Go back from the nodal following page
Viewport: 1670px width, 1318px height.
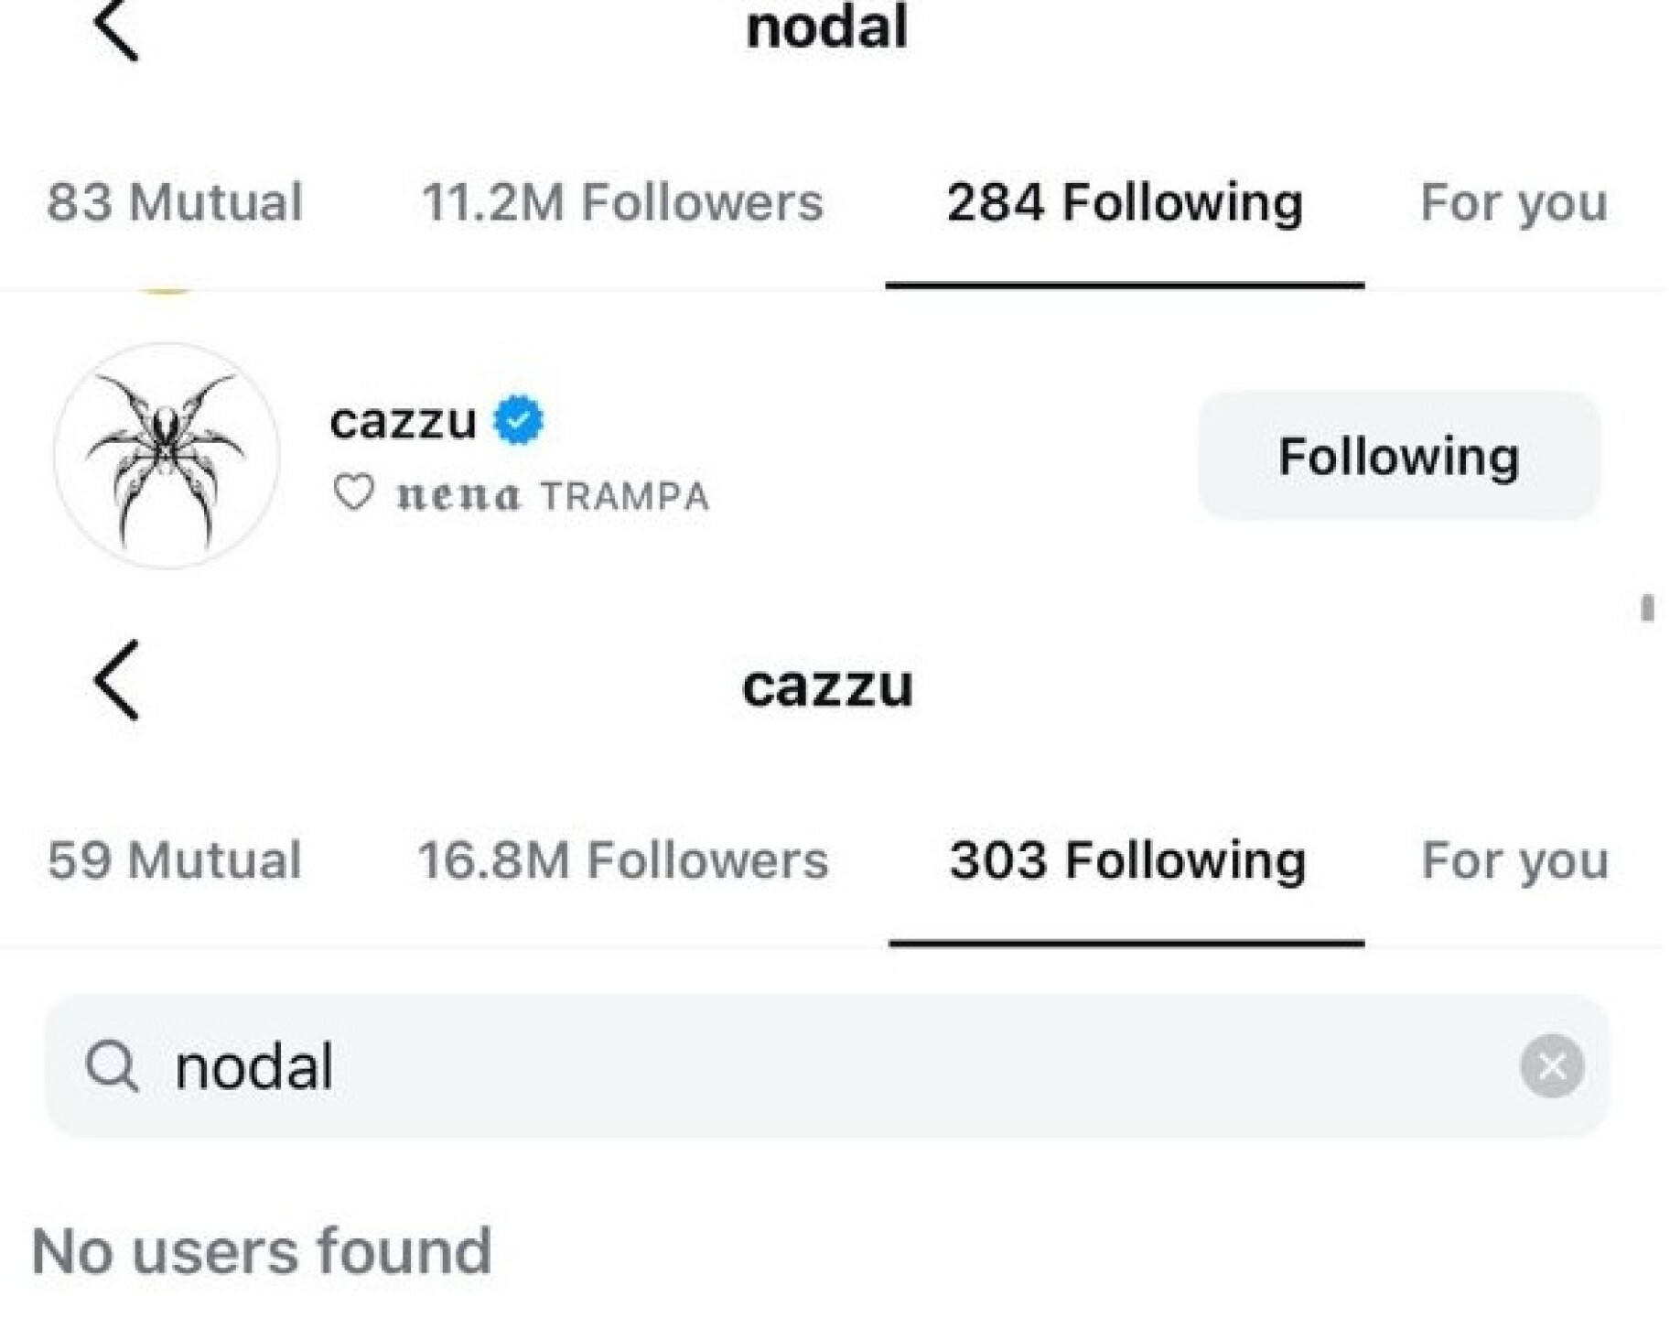[116, 29]
